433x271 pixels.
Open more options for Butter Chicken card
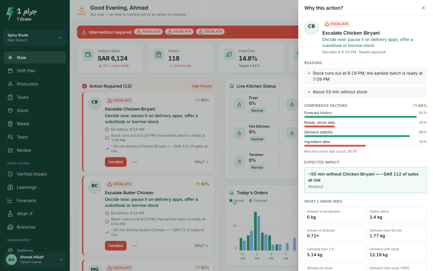(135, 246)
